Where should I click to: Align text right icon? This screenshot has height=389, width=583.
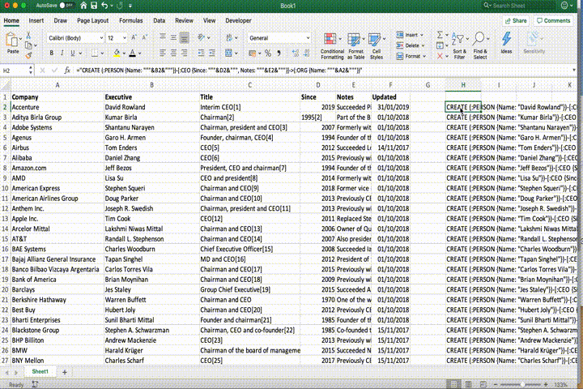(184, 53)
